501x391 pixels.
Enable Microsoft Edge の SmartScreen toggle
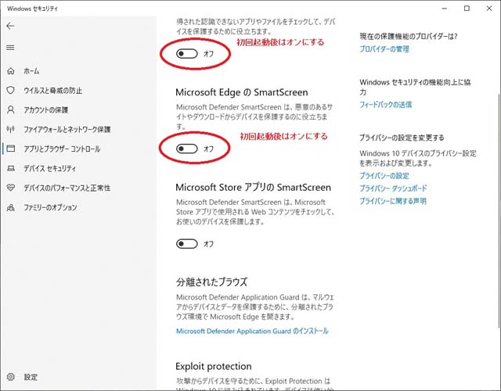[187, 149]
